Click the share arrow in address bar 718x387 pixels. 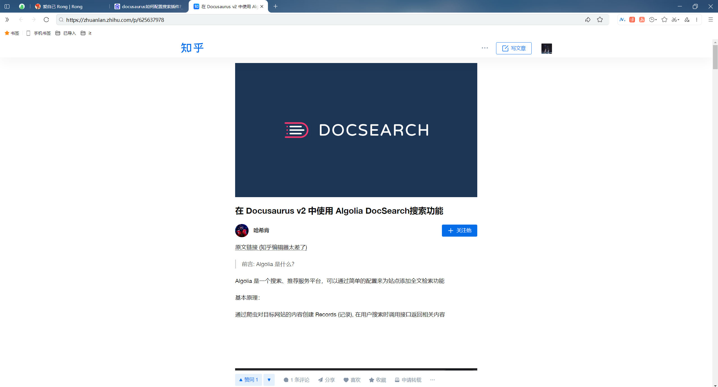(x=588, y=20)
